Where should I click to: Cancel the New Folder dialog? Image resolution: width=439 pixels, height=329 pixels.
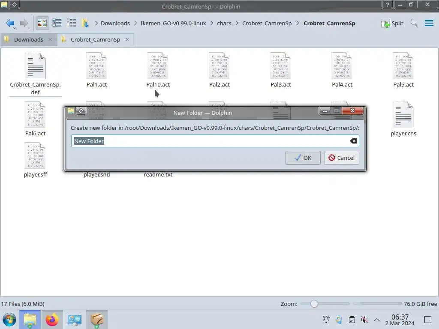[342, 158]
